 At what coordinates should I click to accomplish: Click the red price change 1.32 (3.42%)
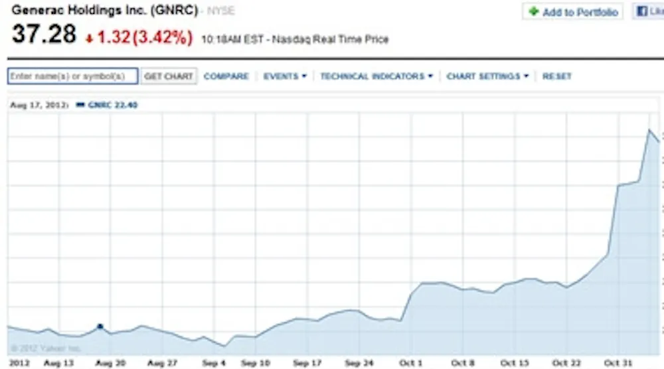click(x=139, y=38)
